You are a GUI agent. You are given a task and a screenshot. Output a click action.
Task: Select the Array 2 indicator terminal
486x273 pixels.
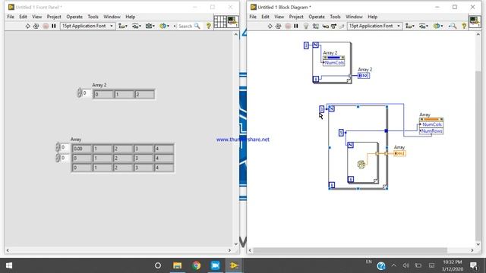click(364, 76)
